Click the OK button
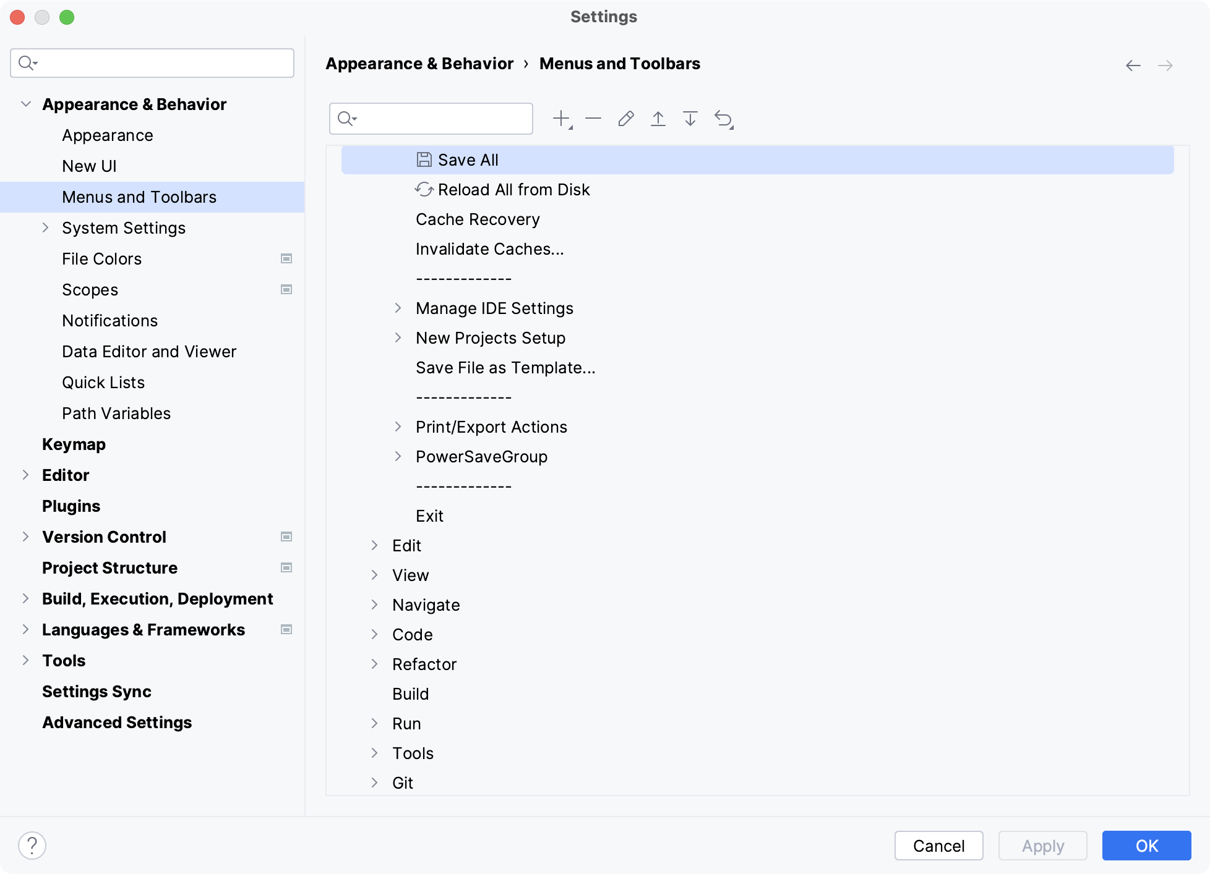 pyautogui.click(x=1146, y=846)
